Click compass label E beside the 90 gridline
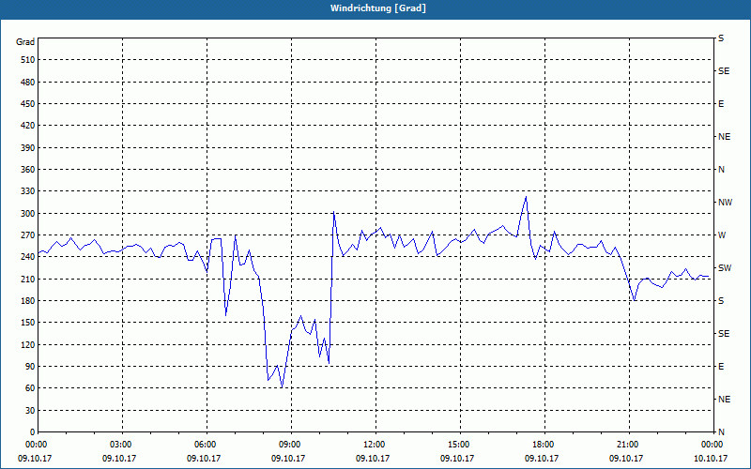751x469 pixels. tap(721, 367)
